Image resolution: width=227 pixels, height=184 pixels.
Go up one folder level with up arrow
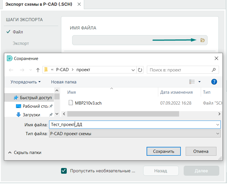tap(38, 70)
